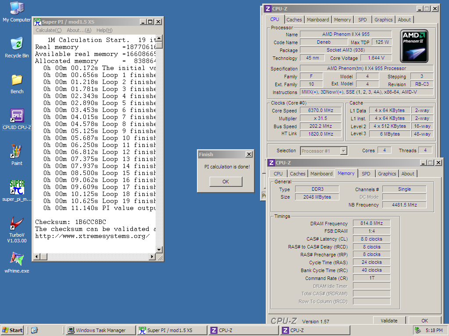This screenshot has width=449, height=336.
Task: Open the Bench folder icon
Action: tap(17, 84)
